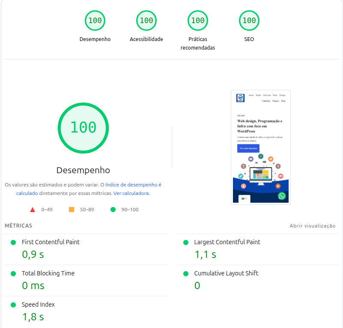343x328 pixels.
Task: Expand metrics with Abrir visualização
Action: [312, 226]
